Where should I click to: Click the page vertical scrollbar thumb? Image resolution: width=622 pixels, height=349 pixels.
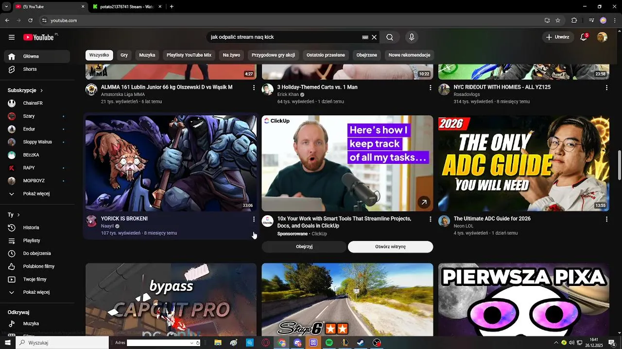pyautogui.click(x=619, y=165)
